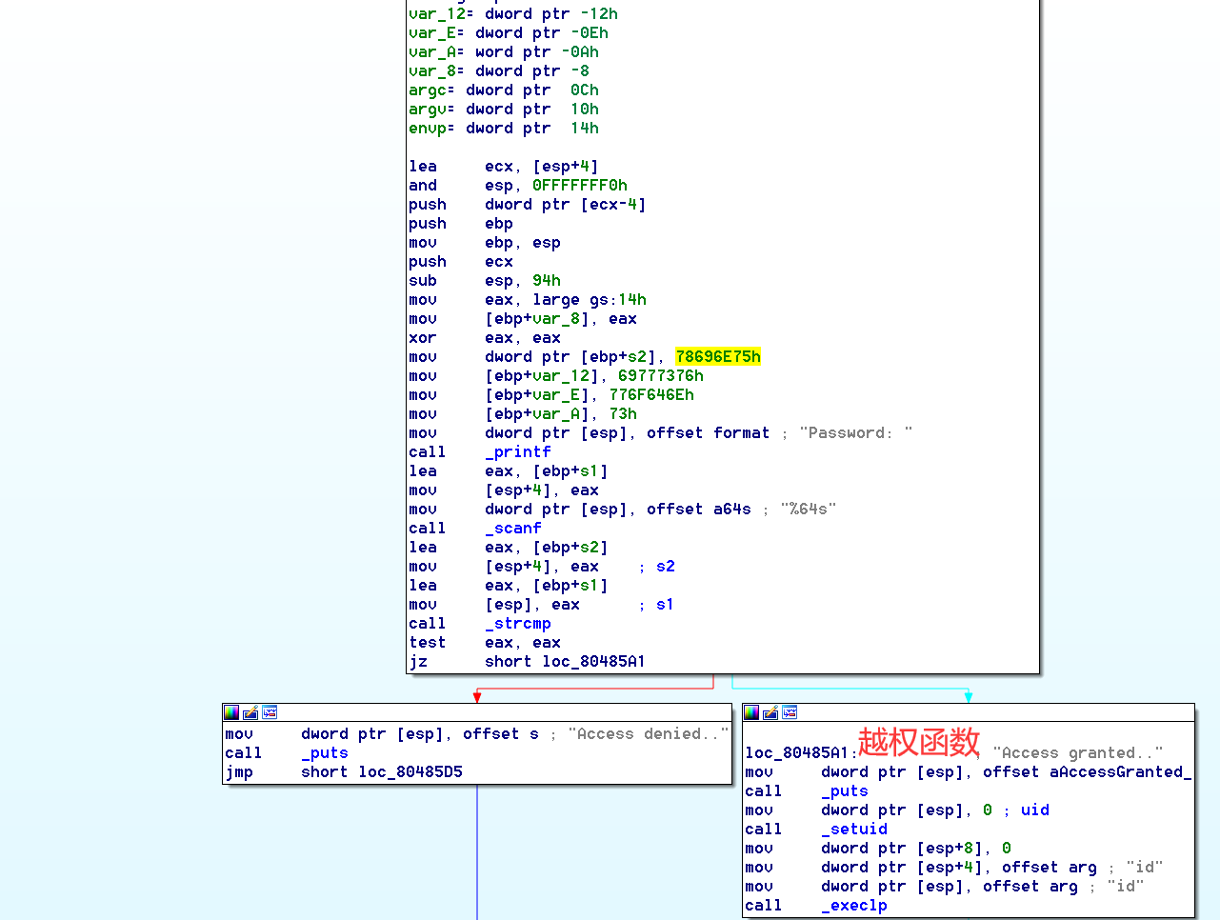The height and width of the screenshot is (920, 1220).
Task: Click the offset a64s operand
Action: [698, 510]
